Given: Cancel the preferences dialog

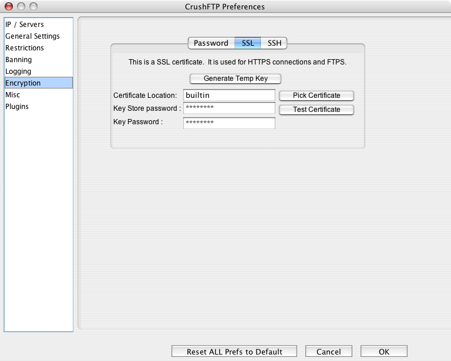Looking at the screenshot, I should pos(328,352).
